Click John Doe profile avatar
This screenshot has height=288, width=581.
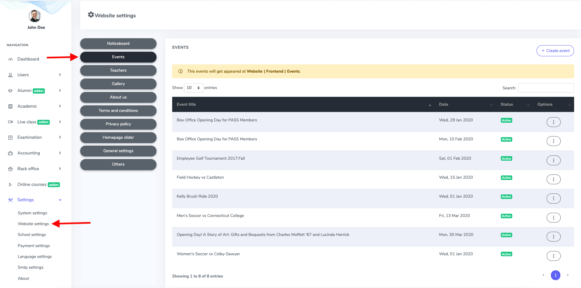coord(35,16)
